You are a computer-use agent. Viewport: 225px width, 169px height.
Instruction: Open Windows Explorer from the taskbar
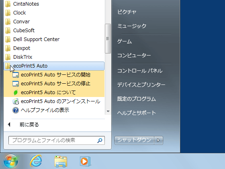tap(61, 161)
